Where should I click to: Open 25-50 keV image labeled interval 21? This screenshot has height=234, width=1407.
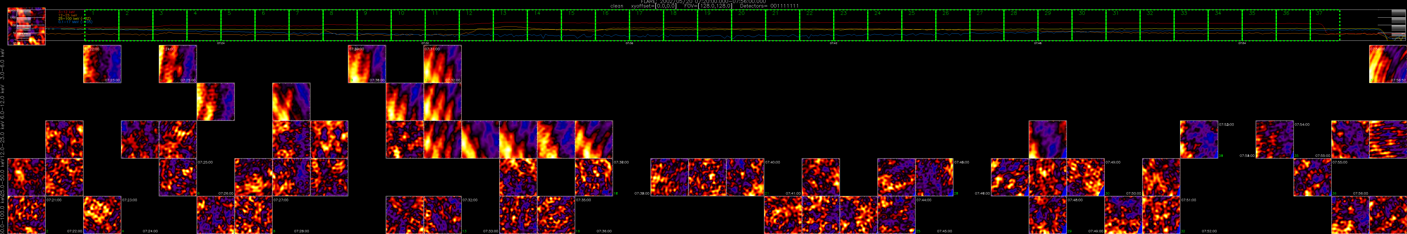pyautogui.click(x=746, y=177)
